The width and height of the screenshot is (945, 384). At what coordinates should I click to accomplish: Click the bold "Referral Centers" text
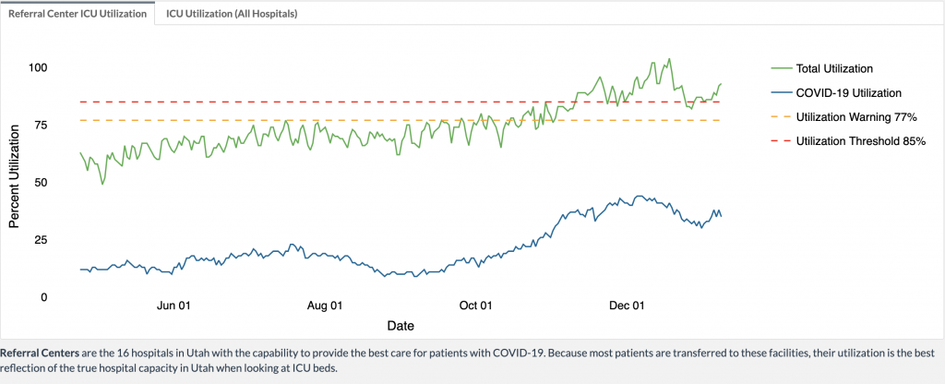(x=39, y=354)
